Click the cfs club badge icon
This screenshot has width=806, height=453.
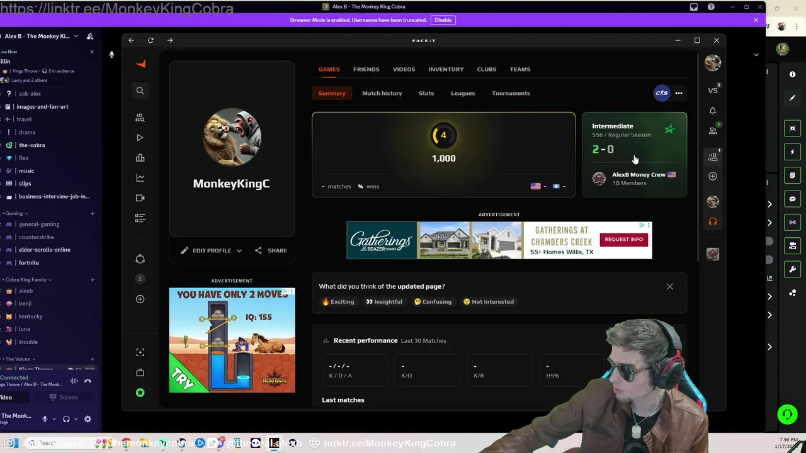[x=661, y=93]
